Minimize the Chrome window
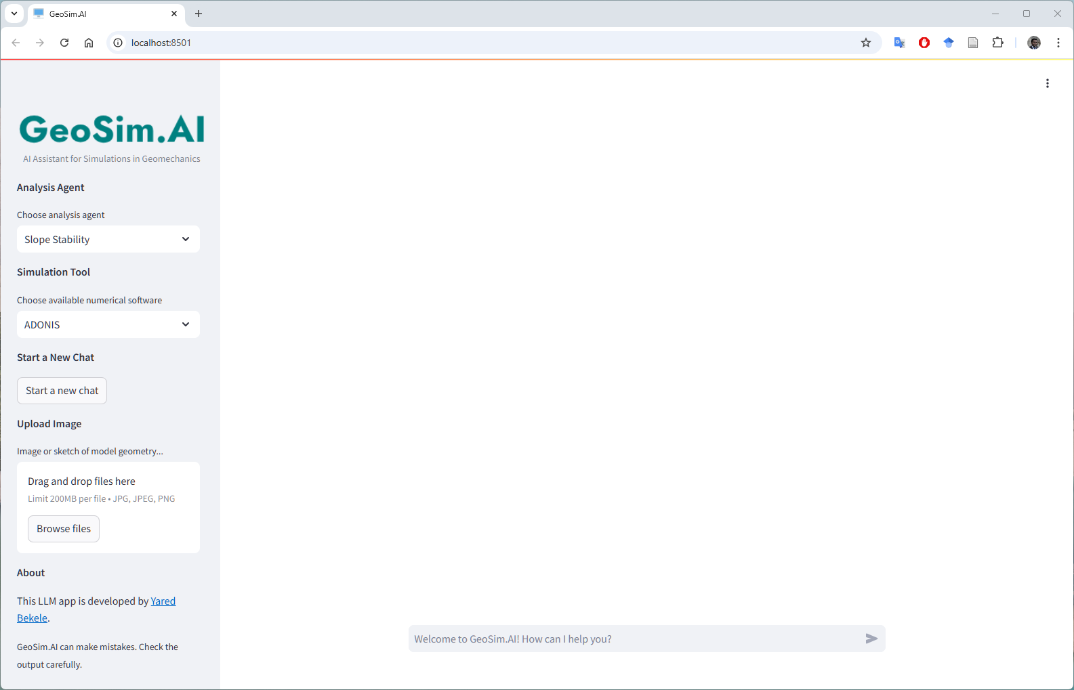 [995, 14]
